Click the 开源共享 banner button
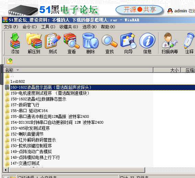Screen dimensions: 195x178 (x=139, y=10)
